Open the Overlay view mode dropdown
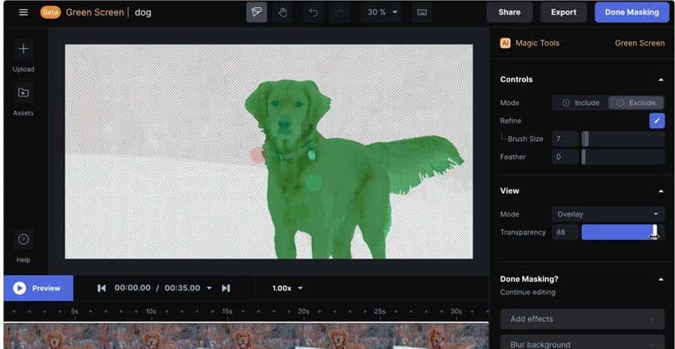 point(607,214)
